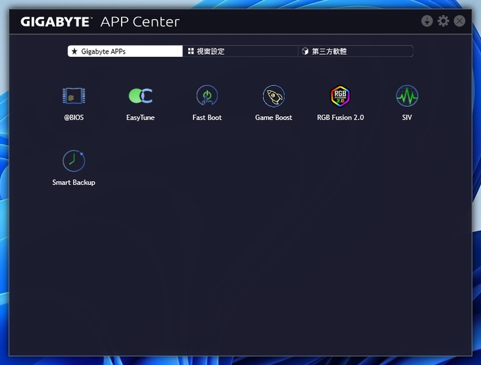The width and height of the screenshot is (481, 365).
Task: Click the "Fast Boot" text label
Action: pyautogui.click(x=207, y=117)
